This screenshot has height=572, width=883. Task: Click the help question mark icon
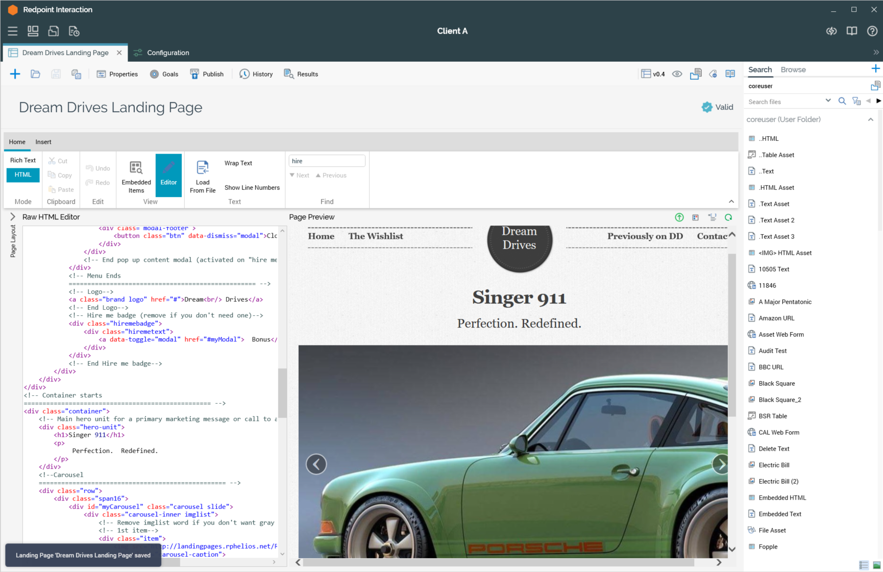(872, 31)
